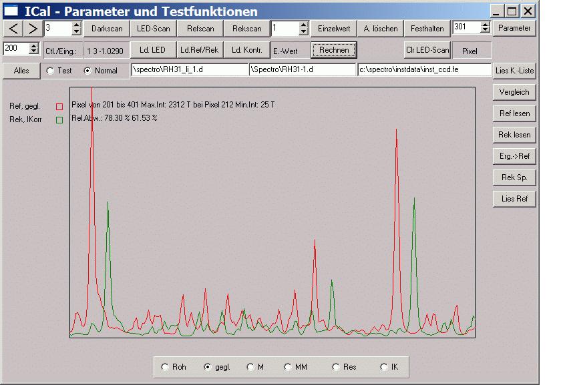Open the Parameter button
Screen dimensions: 561x385
[514, 28]
